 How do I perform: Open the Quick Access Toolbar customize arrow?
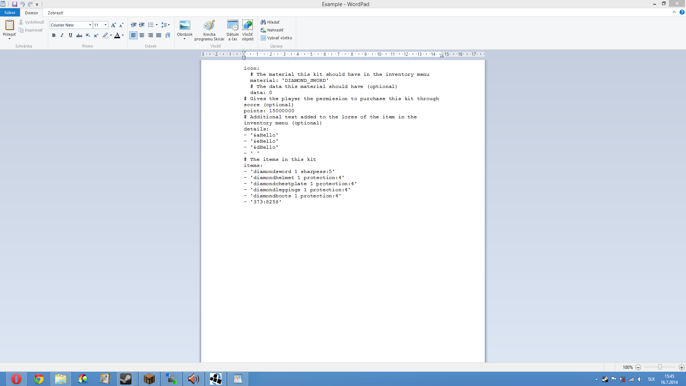tap(37, 4)
